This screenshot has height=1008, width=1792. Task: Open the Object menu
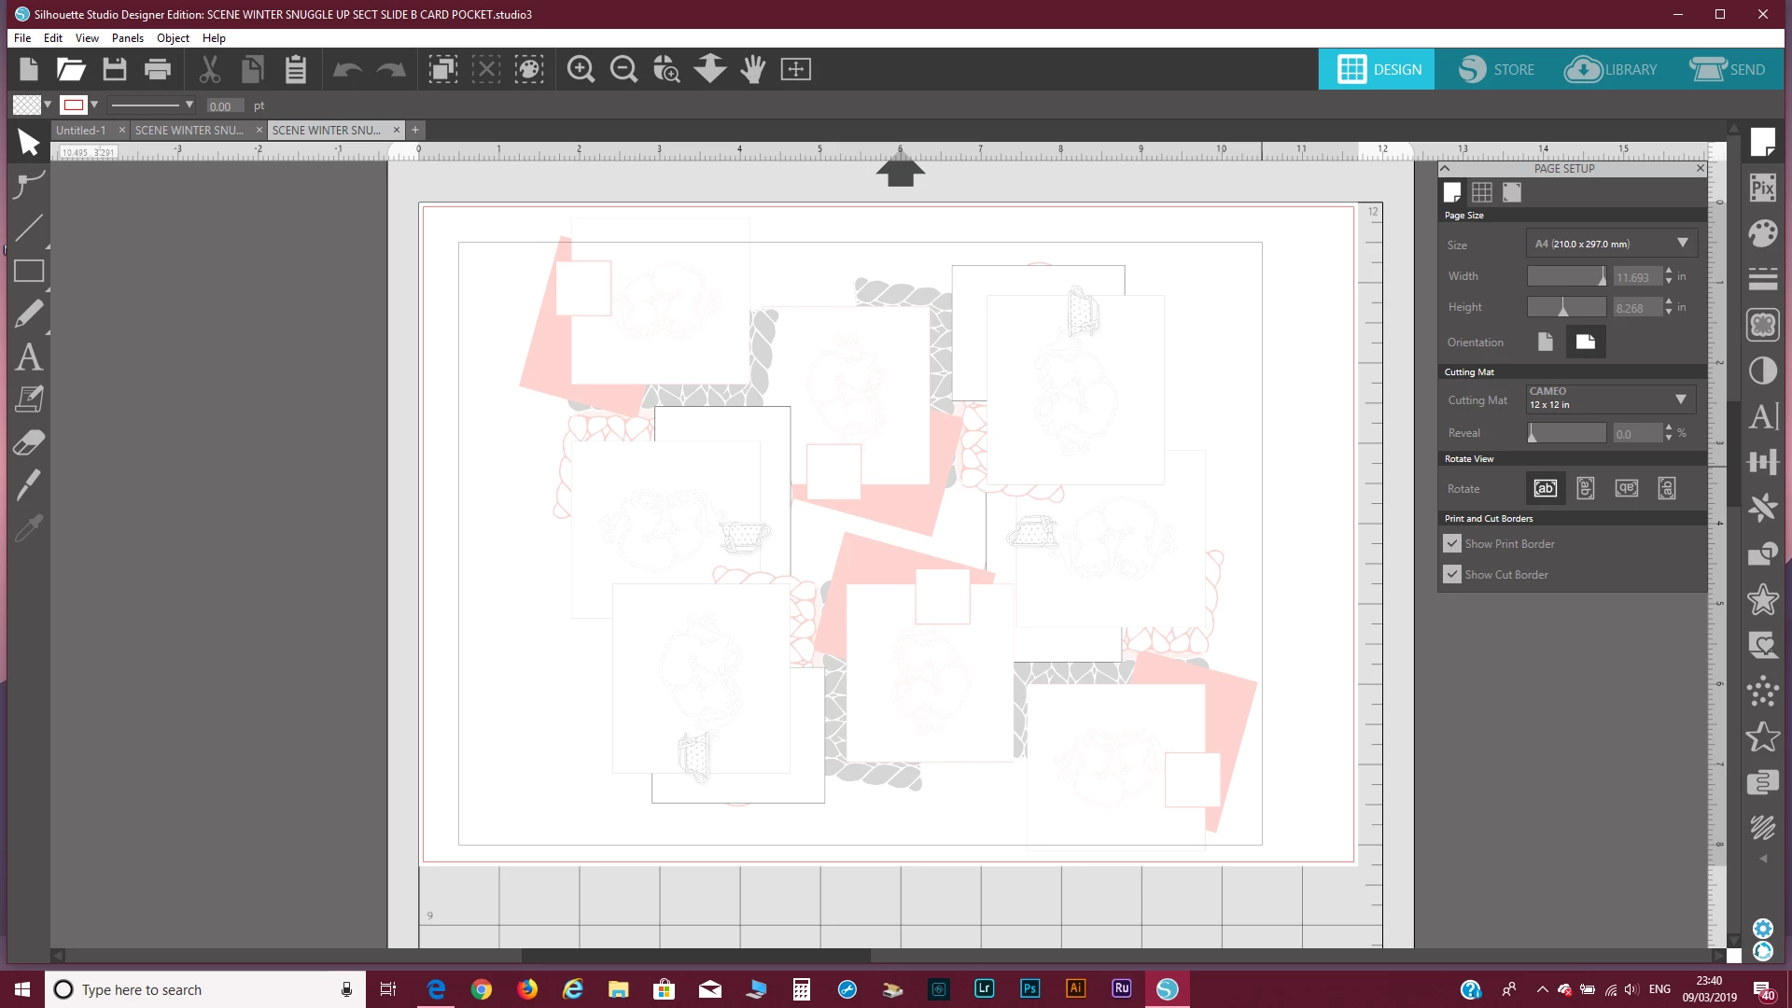pyautogui.click(x=173, y=38)
